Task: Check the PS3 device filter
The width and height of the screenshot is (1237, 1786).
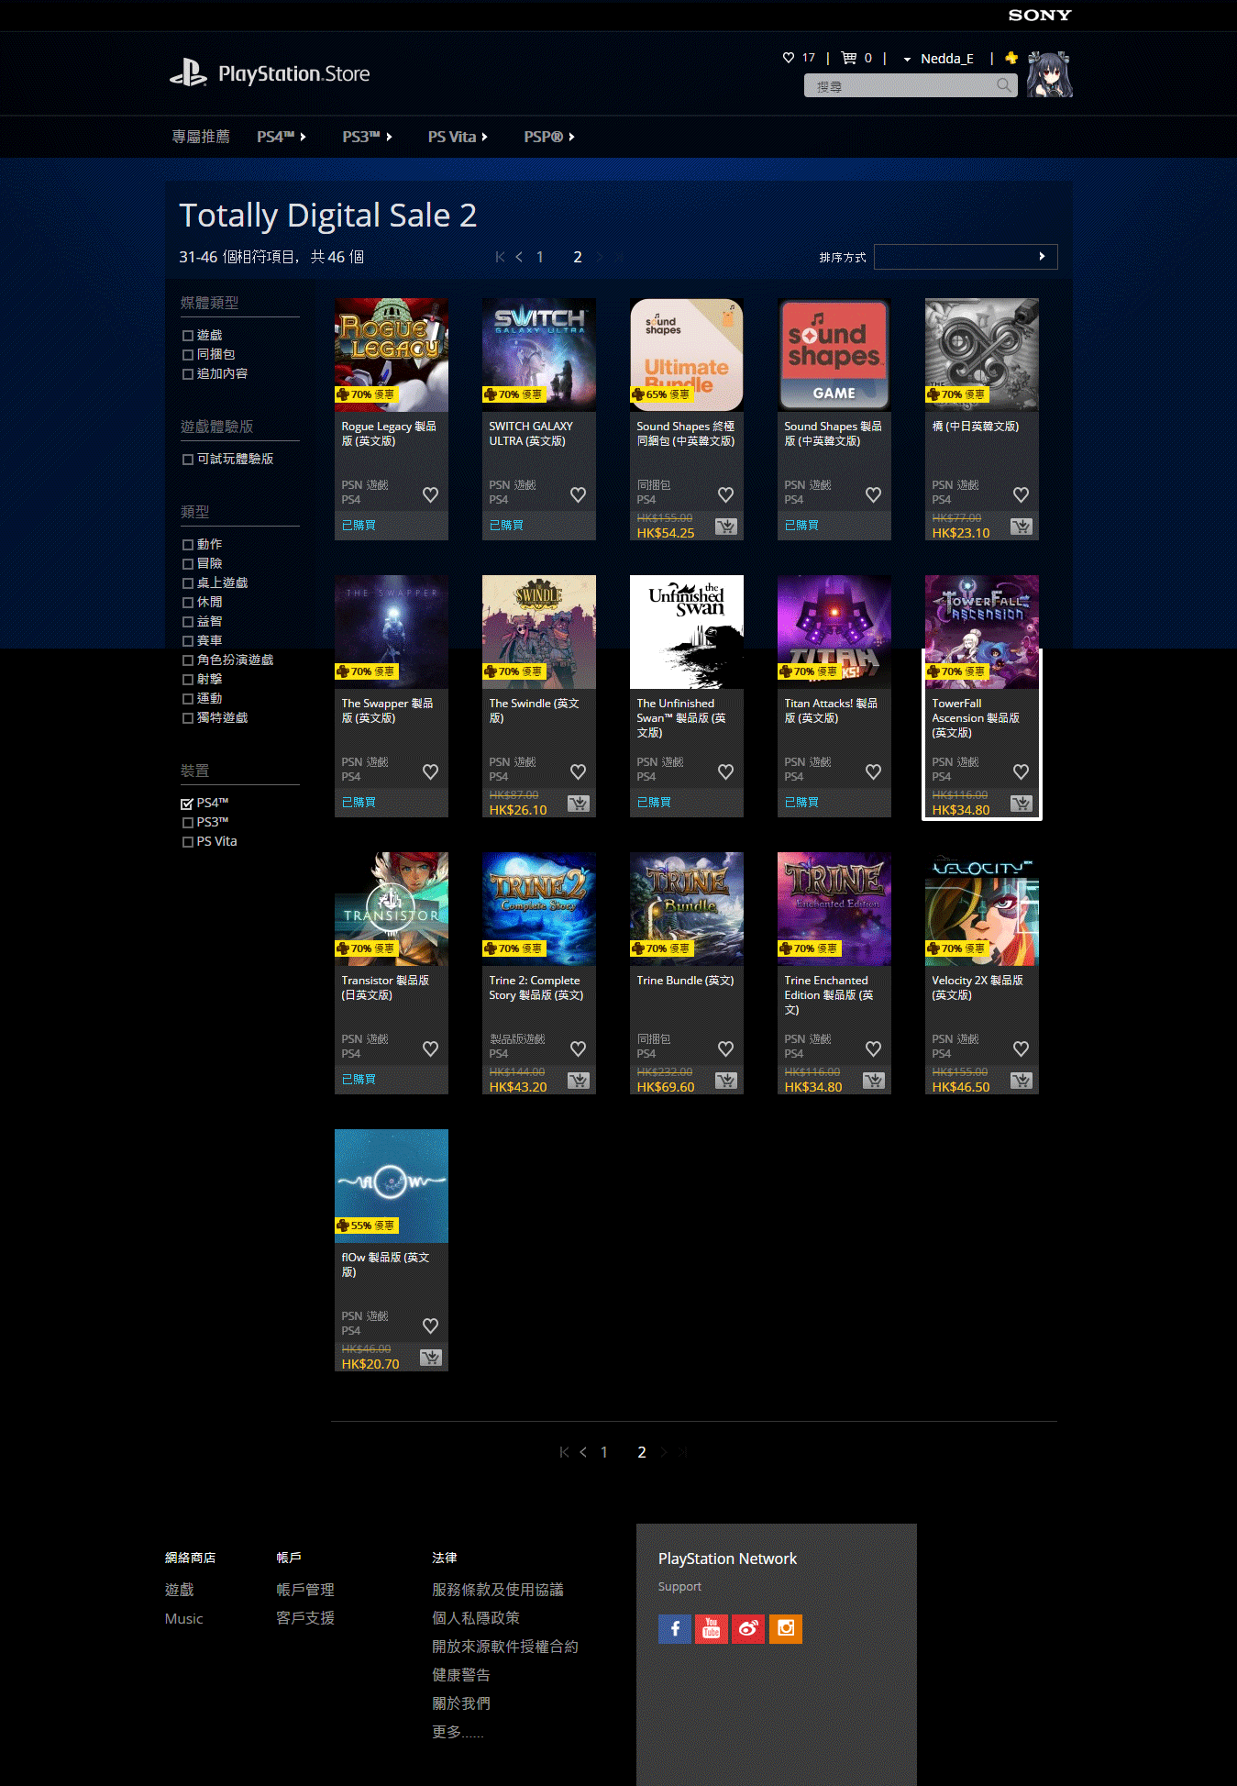Action: [x=188, y=823]
